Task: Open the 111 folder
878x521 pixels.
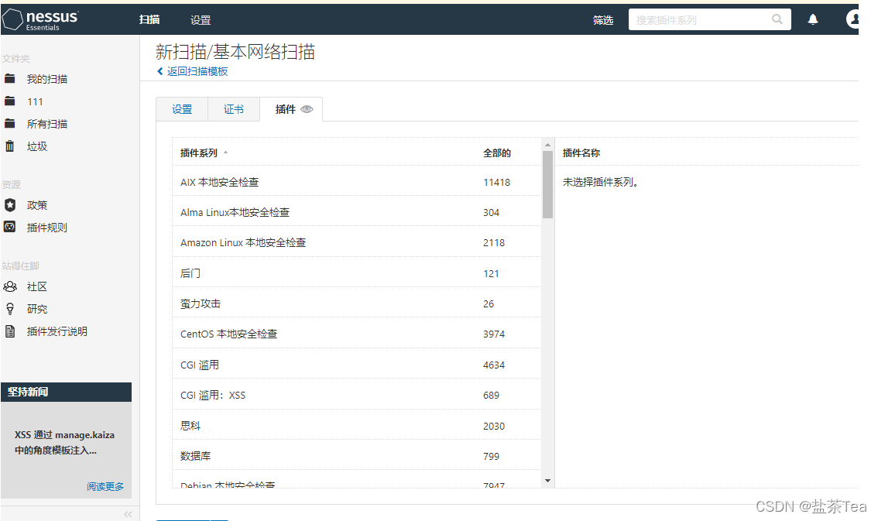Action: 35,101
